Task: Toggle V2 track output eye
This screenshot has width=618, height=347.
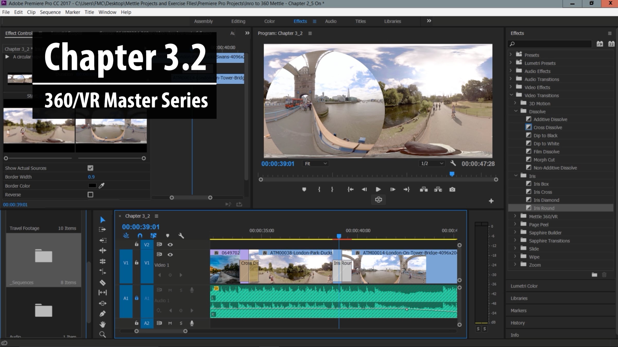Action: tap(170, 245)
